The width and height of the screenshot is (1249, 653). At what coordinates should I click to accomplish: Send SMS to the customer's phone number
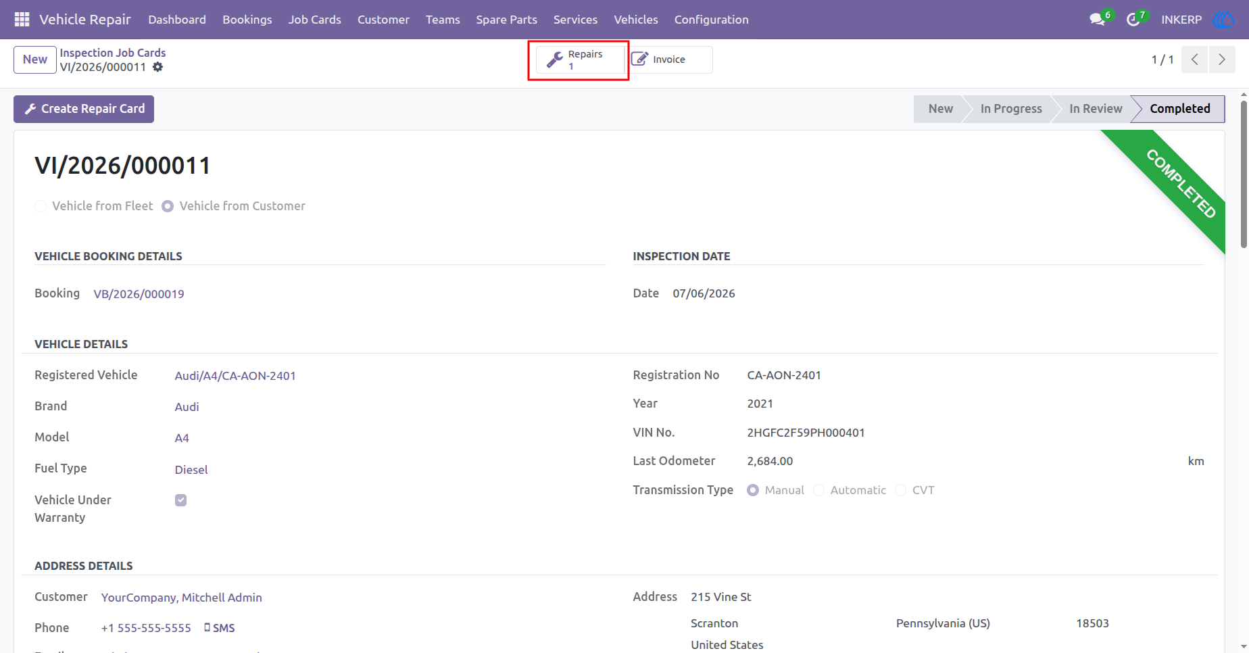(x=220, y=628)
